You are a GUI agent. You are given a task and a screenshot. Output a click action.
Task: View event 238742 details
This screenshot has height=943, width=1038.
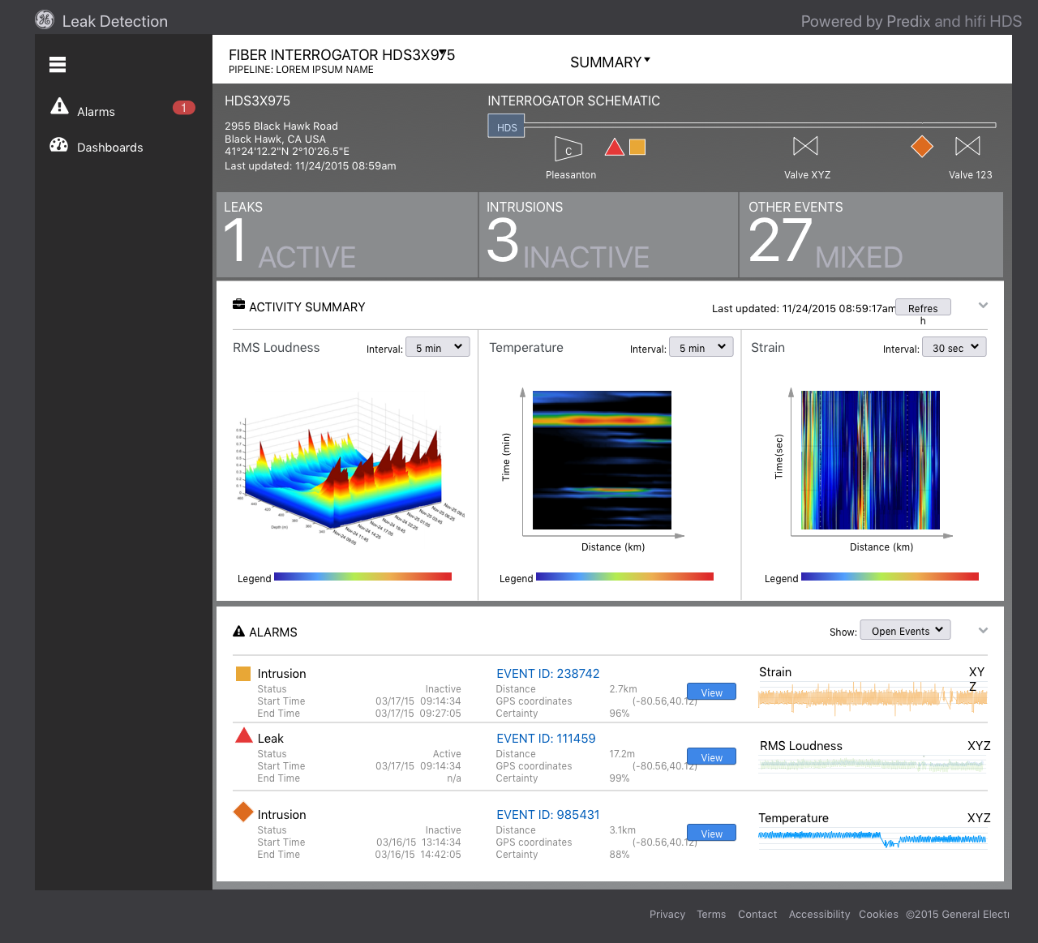point(711,692)
